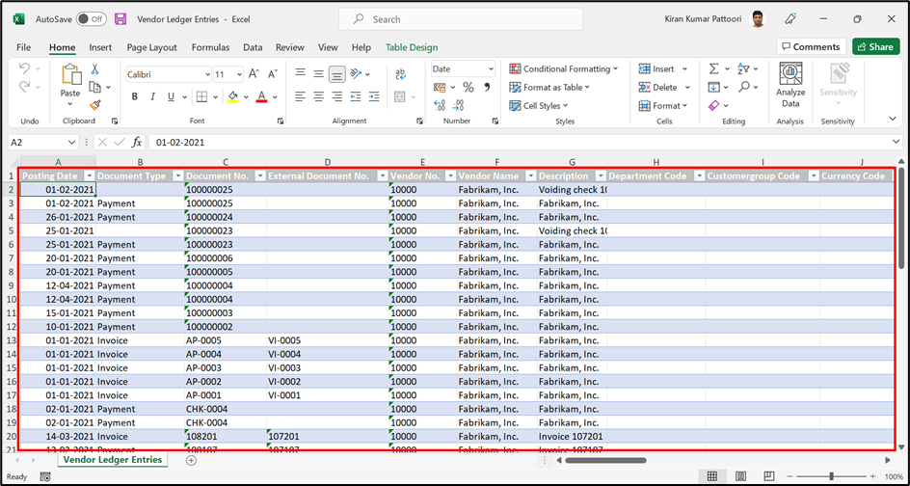Adjust the zoom slider in the status bar
This screenshot has height=486, width=910.
(832, 476)
